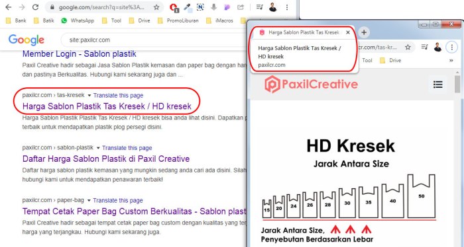Go back in the Google search window
Viewport: 464px width, 247px height.
click(8, 7)
